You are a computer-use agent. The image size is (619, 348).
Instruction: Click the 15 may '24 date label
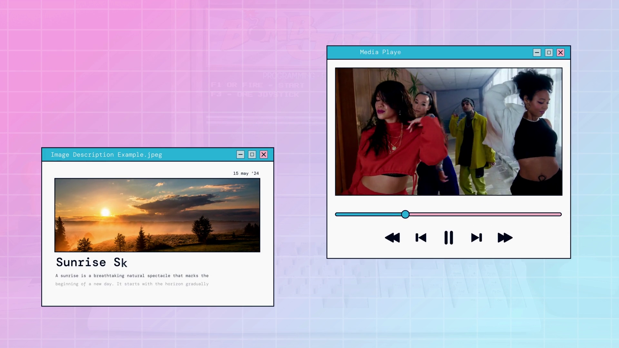[x=246, y=173]
